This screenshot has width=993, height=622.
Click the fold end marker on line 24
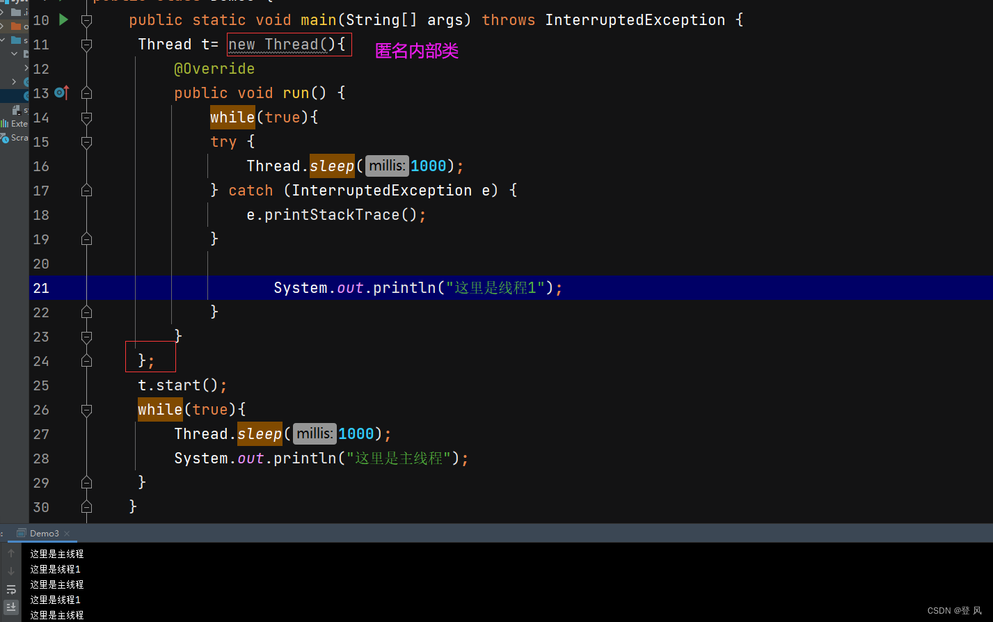coord(86,360)
